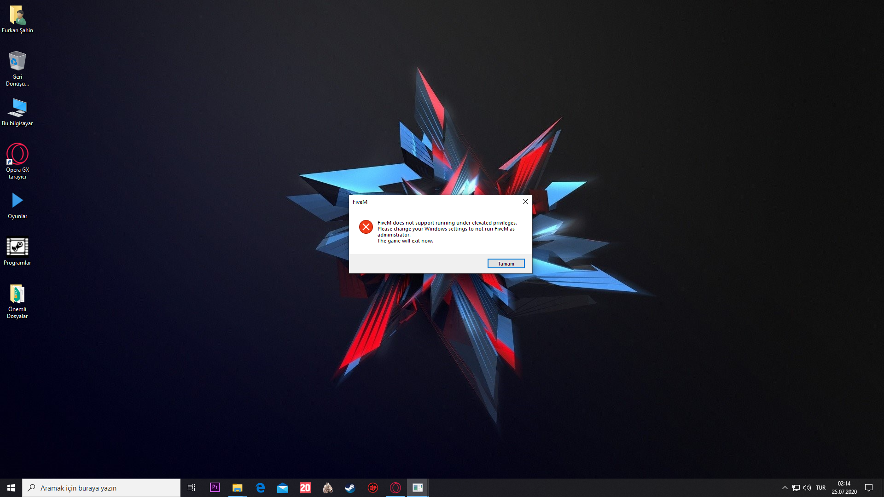Image resolution: width=884 pixels, height=497 pixels.
Task: Open the Recycle Bin (Geri Dönüşüm)
Action: 17,67
